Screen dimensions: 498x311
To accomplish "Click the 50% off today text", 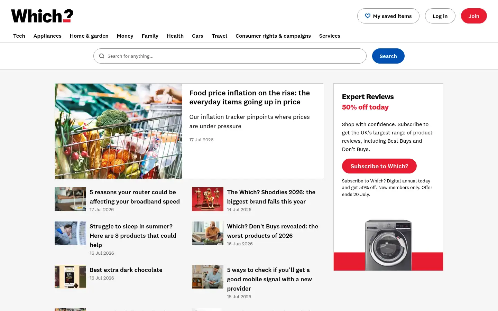I will pyautogui.click(x=365, y=107).
